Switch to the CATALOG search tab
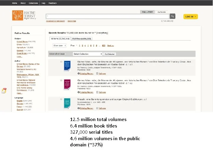This screenshot has width=213, height=159. click(x=162, y=12)
